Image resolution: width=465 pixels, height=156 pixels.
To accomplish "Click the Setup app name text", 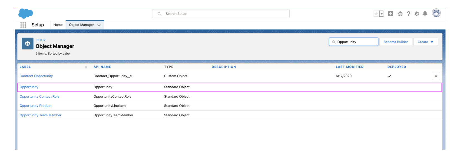I will point(38,25).
